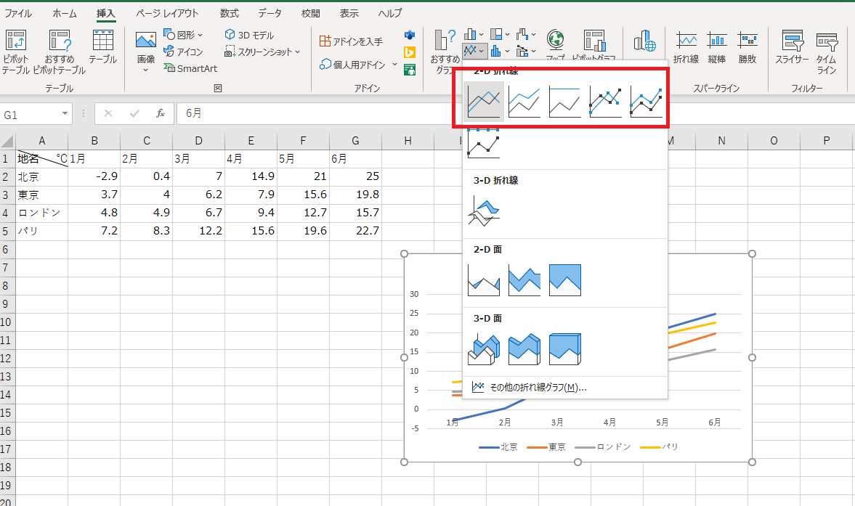Select column header D
The width and height of the screenshot is (855, 506).
pos(198,141)
